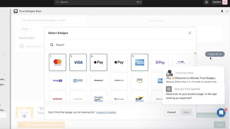Screen dimensions: 230x129
Task: Select the Bancontact Mister Cash badge
Action: 98,96
